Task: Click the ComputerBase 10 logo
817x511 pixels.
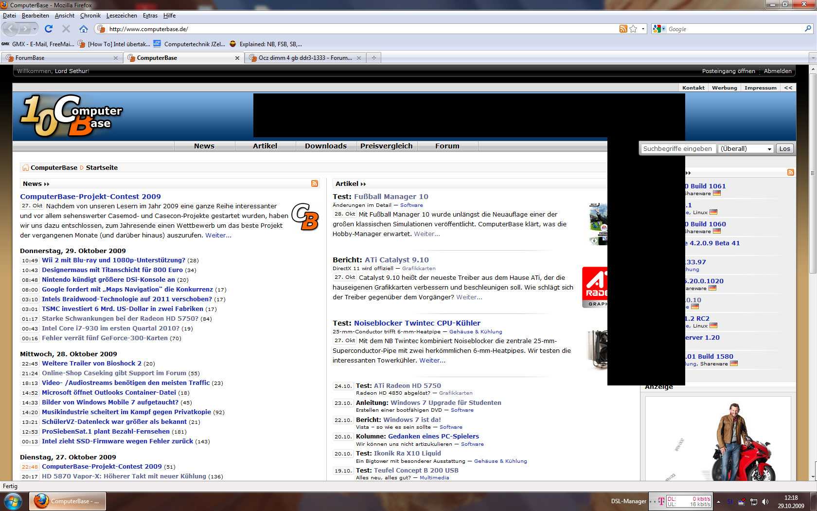Action: point(71,116)
